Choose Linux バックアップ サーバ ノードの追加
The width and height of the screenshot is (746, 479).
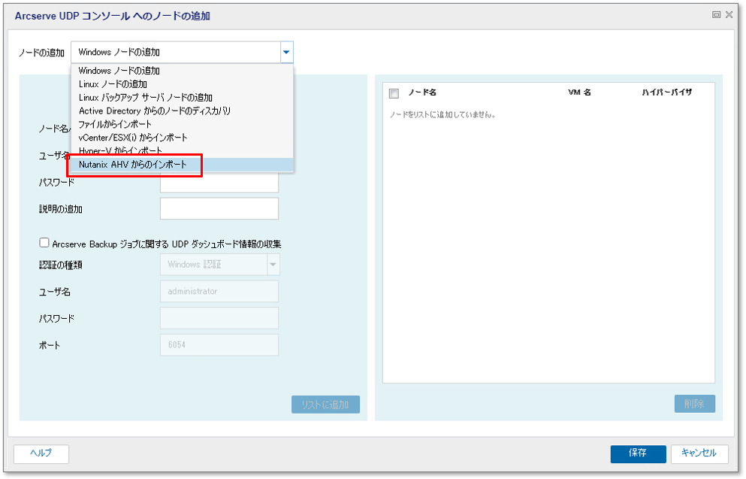pos(183,97)
